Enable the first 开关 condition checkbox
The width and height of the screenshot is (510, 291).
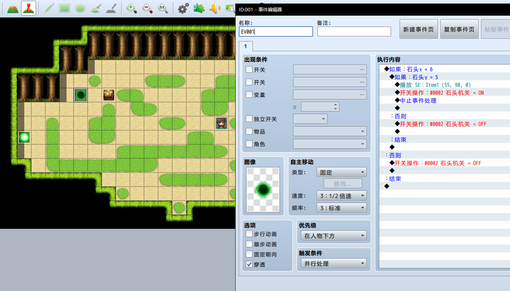249,70
